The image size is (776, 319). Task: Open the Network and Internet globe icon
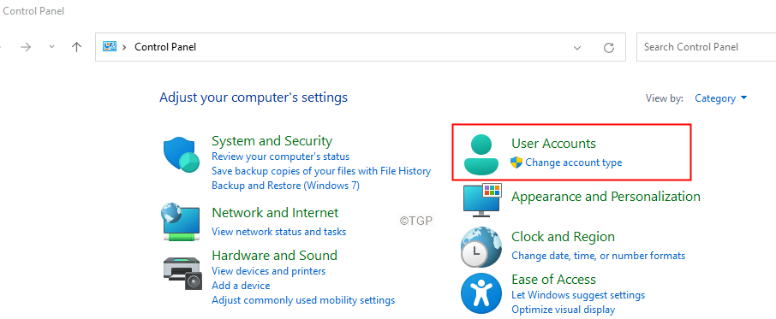181,222
